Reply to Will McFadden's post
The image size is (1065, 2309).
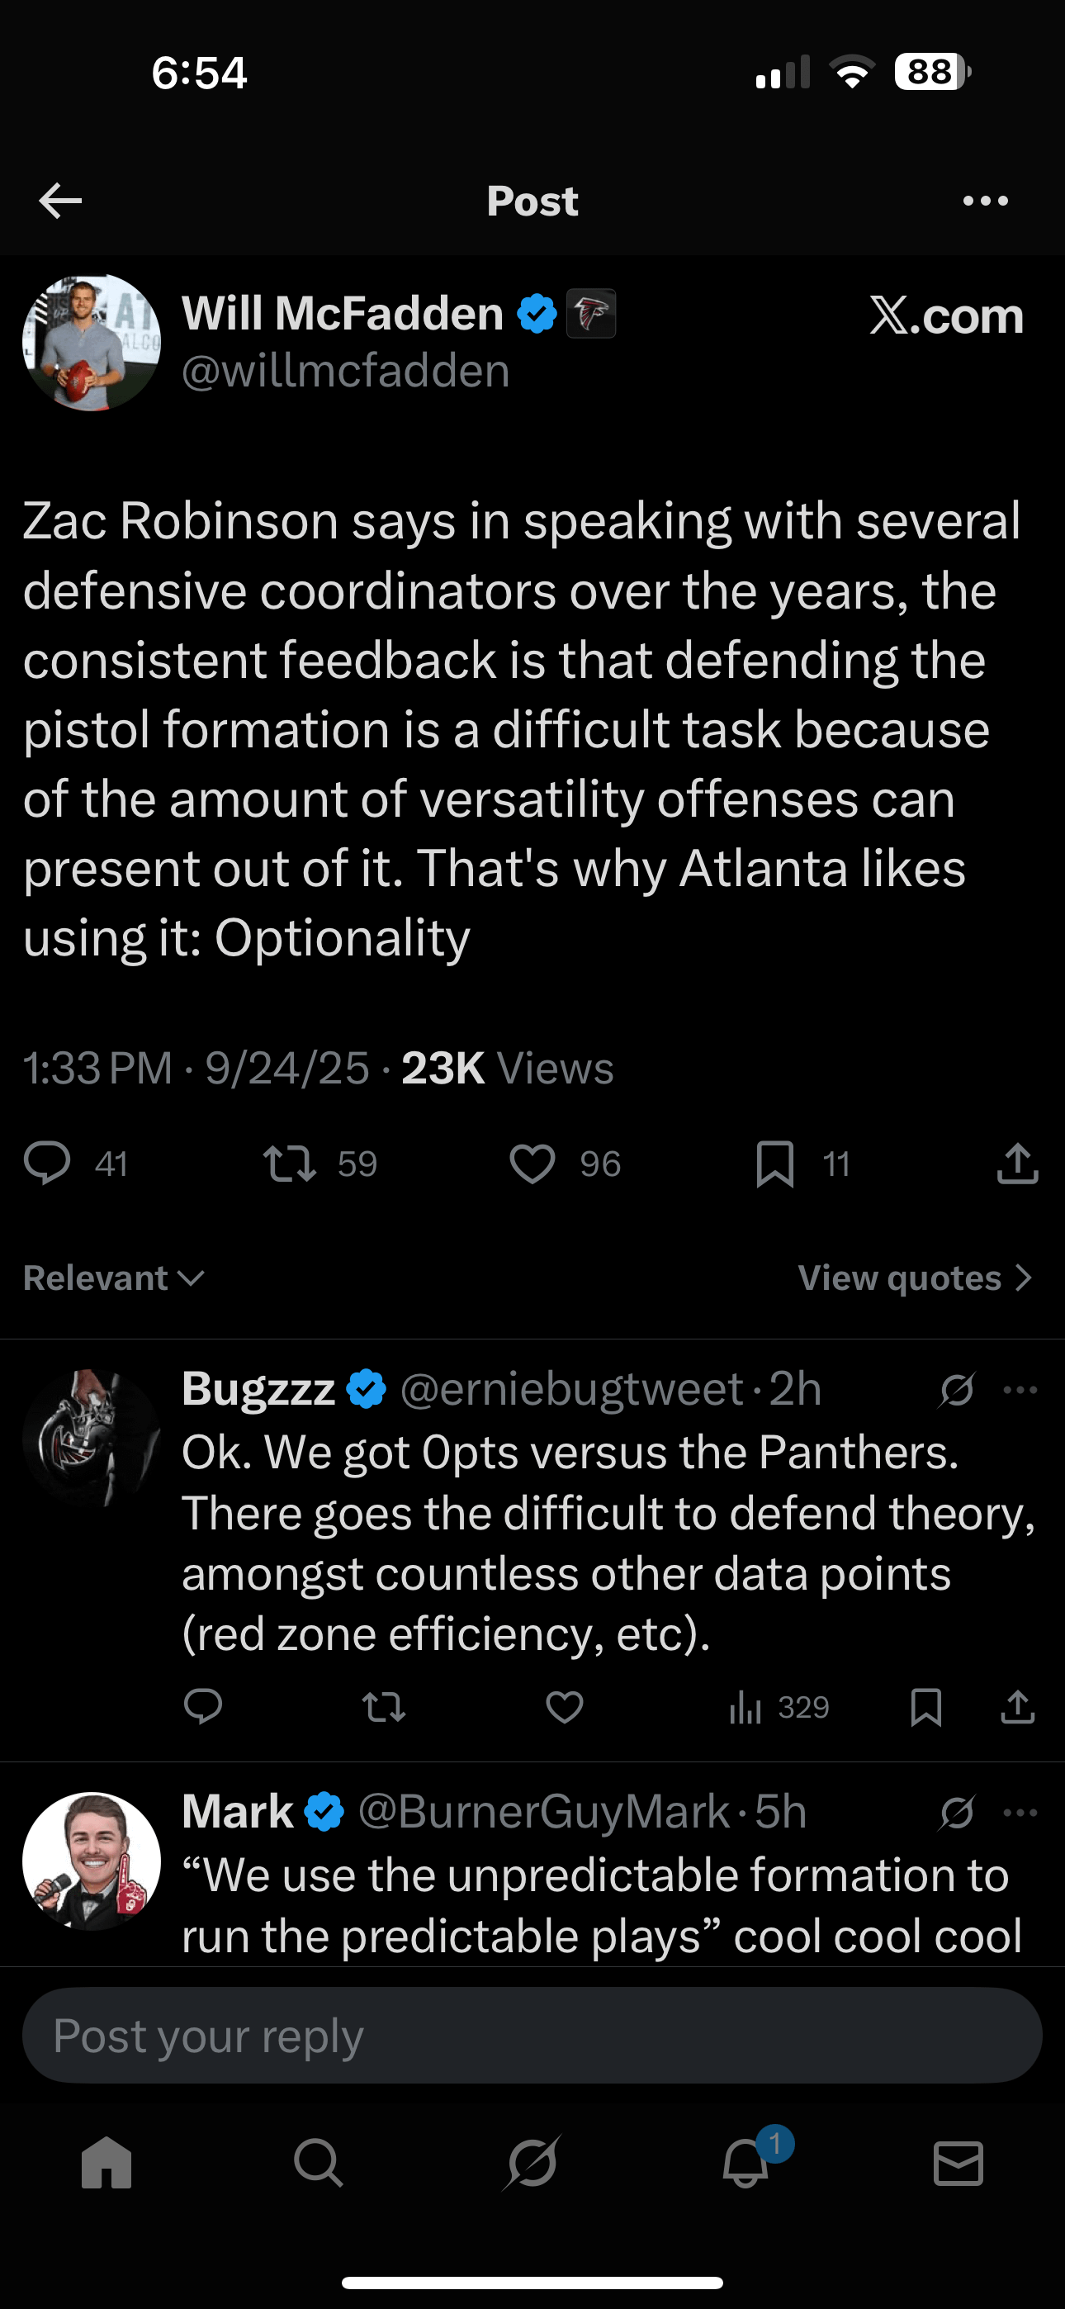pyautogui.click(x=46, y=1164)
